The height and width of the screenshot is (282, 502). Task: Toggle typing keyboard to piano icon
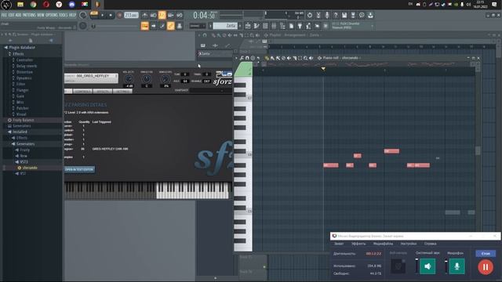(x=144, y=26)
